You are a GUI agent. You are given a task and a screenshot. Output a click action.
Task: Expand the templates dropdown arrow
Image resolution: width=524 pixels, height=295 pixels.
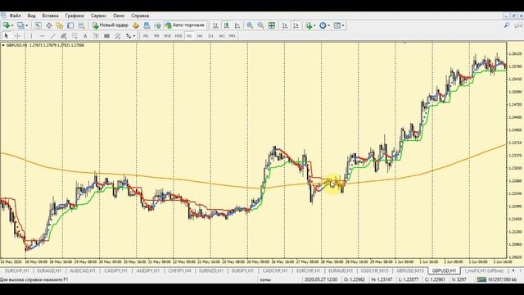click(343, 25)
